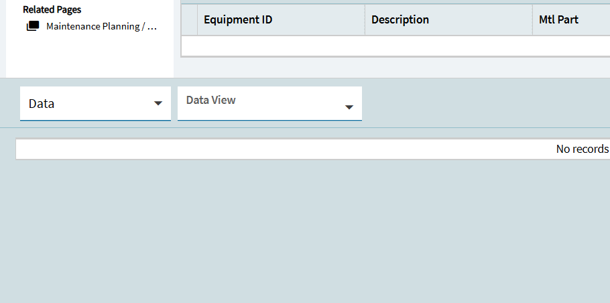Click the stacked pages icon beside Maintenance Planning
Screen dimensions: 610x303
(32, 27)
